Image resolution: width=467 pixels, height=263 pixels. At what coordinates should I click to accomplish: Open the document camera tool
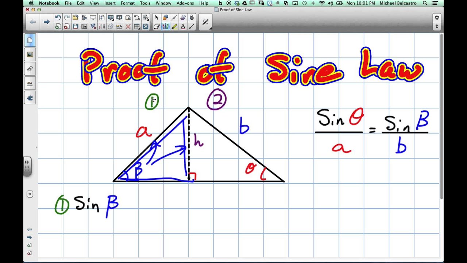pos(137,18)
